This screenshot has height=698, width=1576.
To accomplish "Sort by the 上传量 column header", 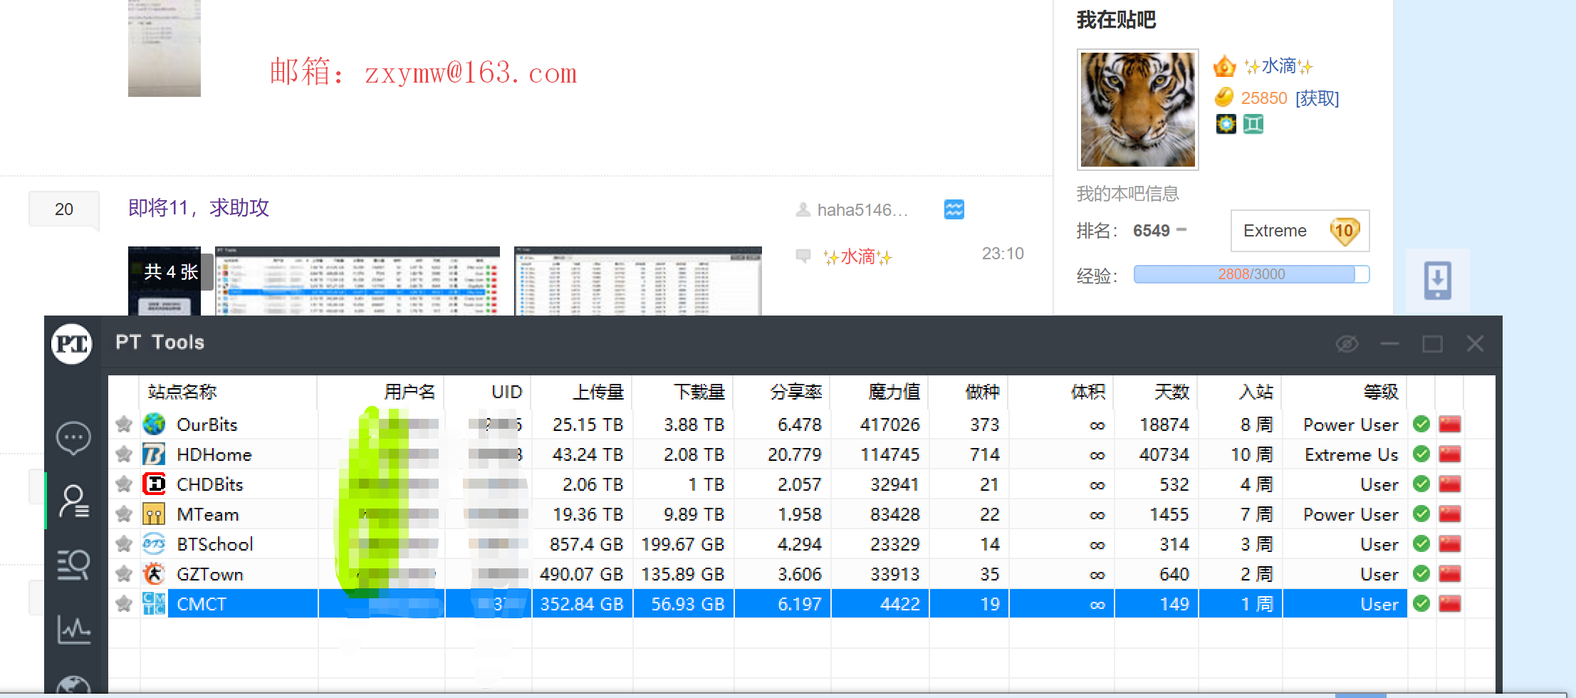I will point(582,392).
